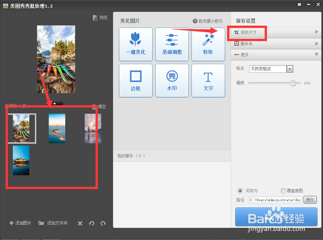Click the blue 保存 save button

tap(276, 217)
